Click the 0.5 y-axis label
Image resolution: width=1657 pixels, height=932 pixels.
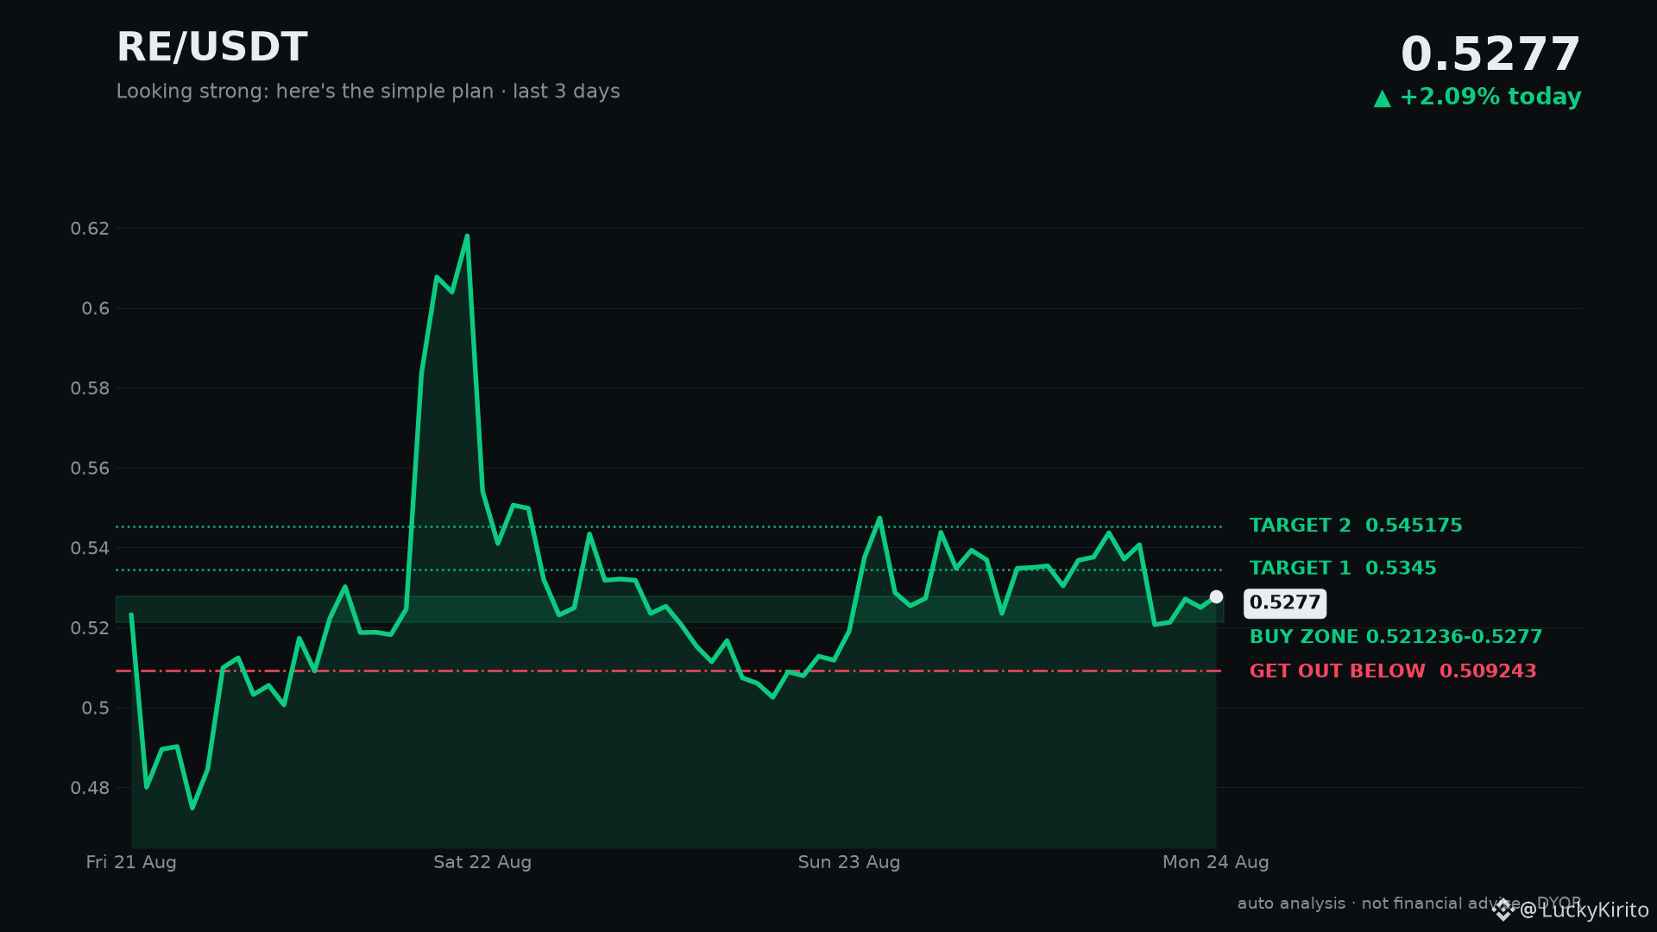(96, 708)
